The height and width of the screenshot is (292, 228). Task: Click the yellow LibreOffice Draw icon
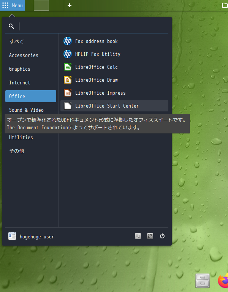pos(68,80)
